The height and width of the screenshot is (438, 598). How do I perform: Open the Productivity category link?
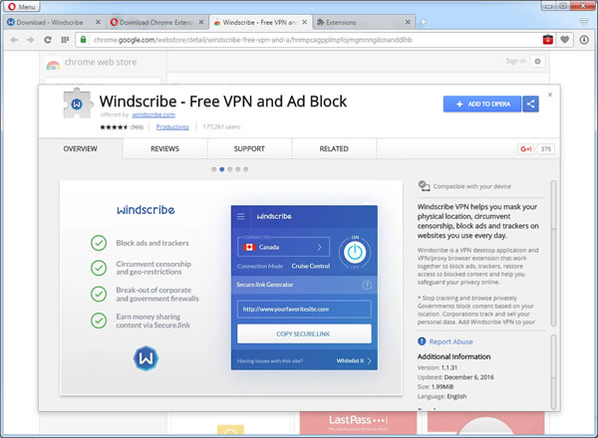click(172, 126)
